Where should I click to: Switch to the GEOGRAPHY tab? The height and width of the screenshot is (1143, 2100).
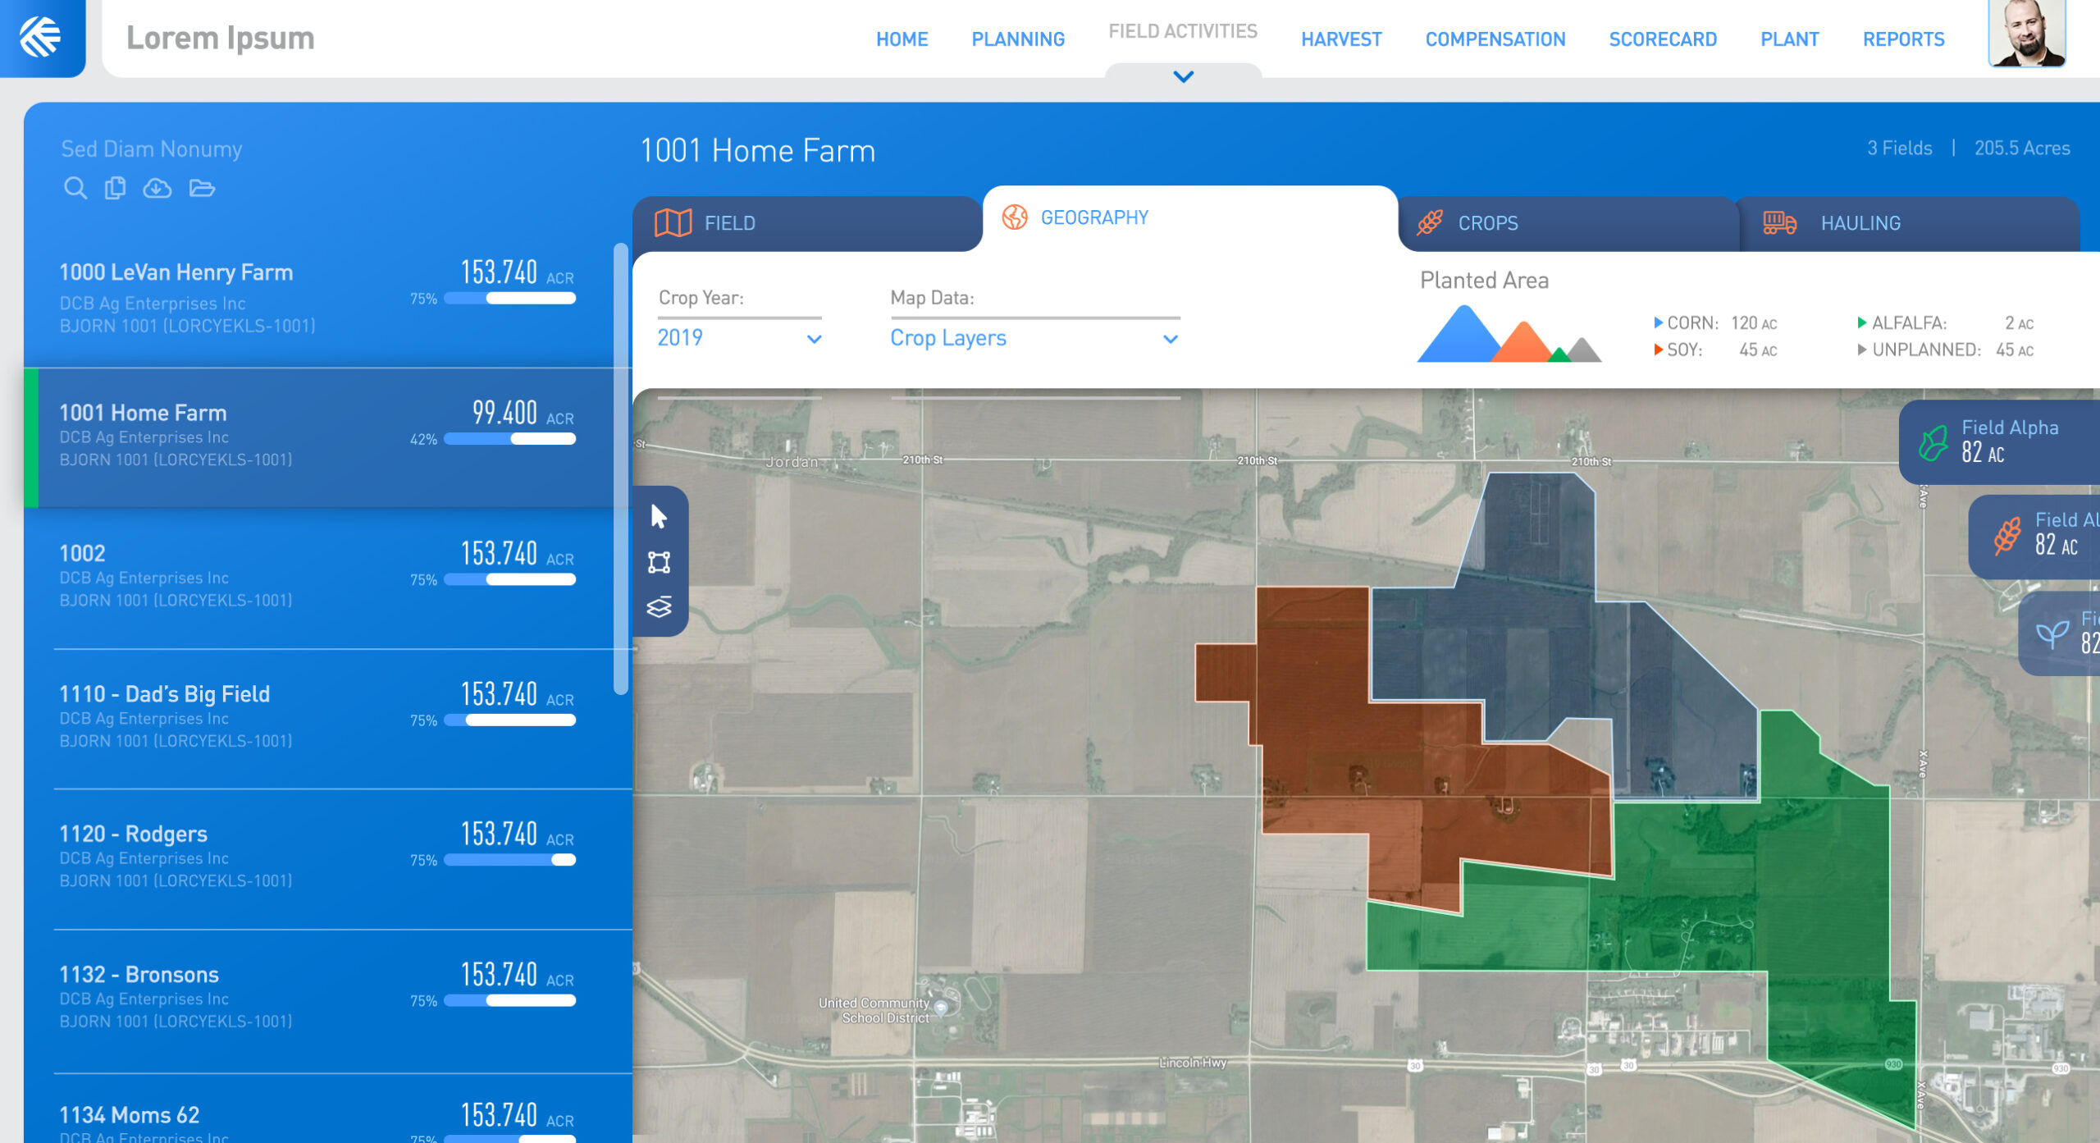1189,218
